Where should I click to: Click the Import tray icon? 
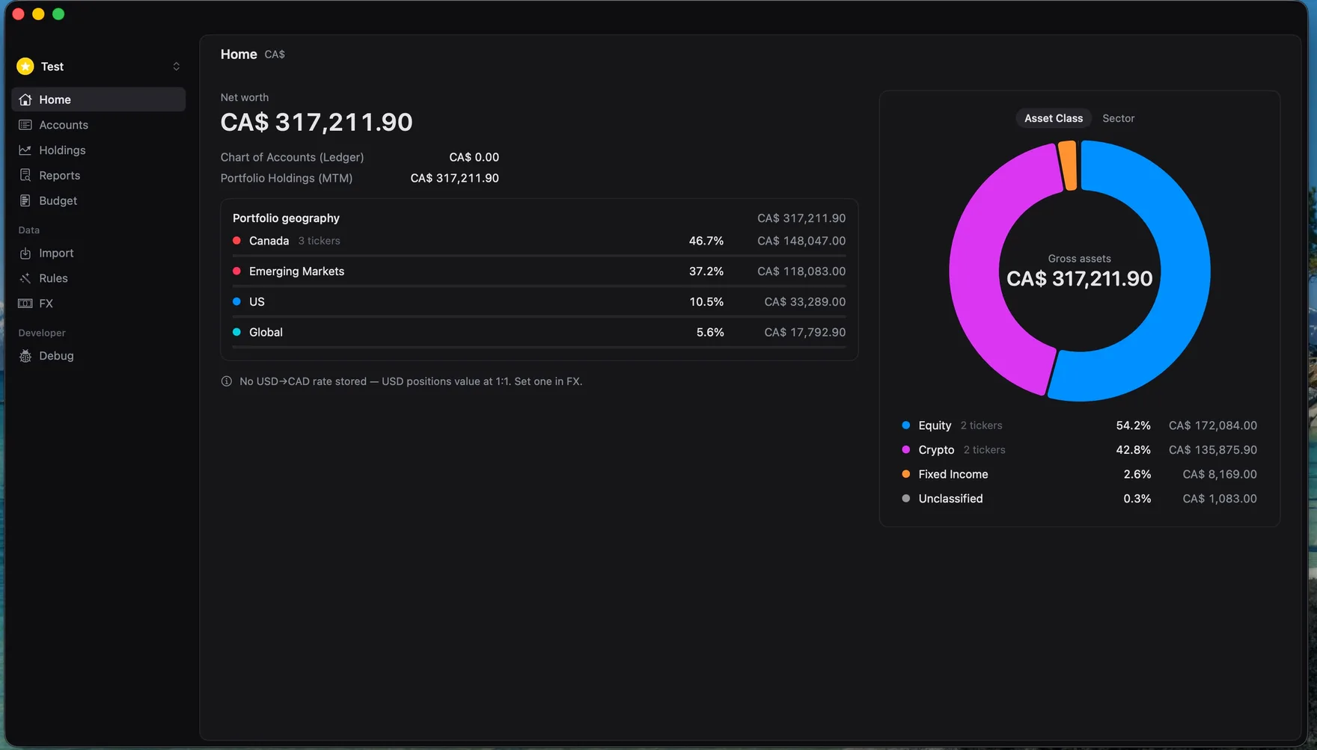pos(25,253)
